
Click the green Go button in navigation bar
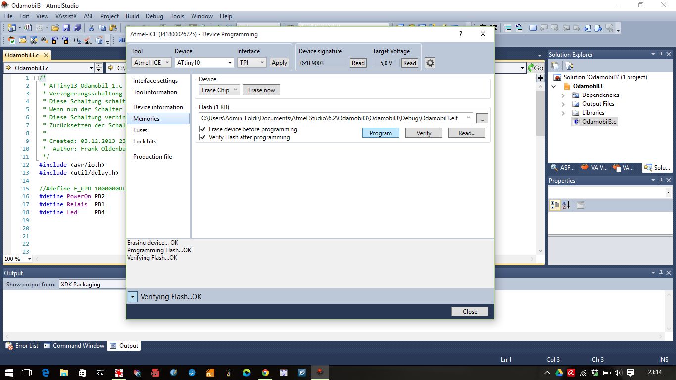click(x=535, y=68)
